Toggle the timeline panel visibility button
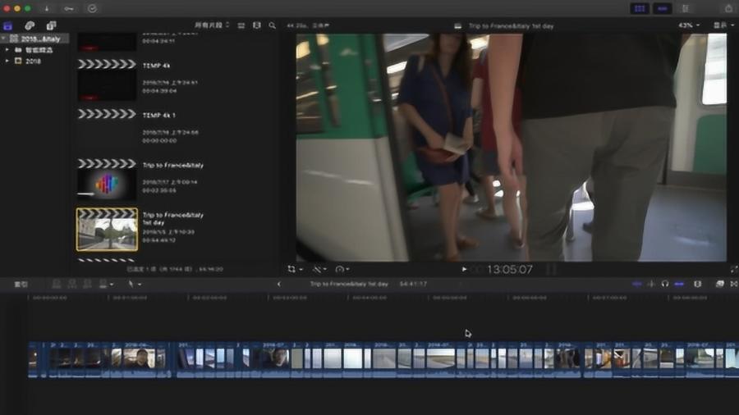The width and height of the screenshot is (739, 415). (x=662, y=8)
